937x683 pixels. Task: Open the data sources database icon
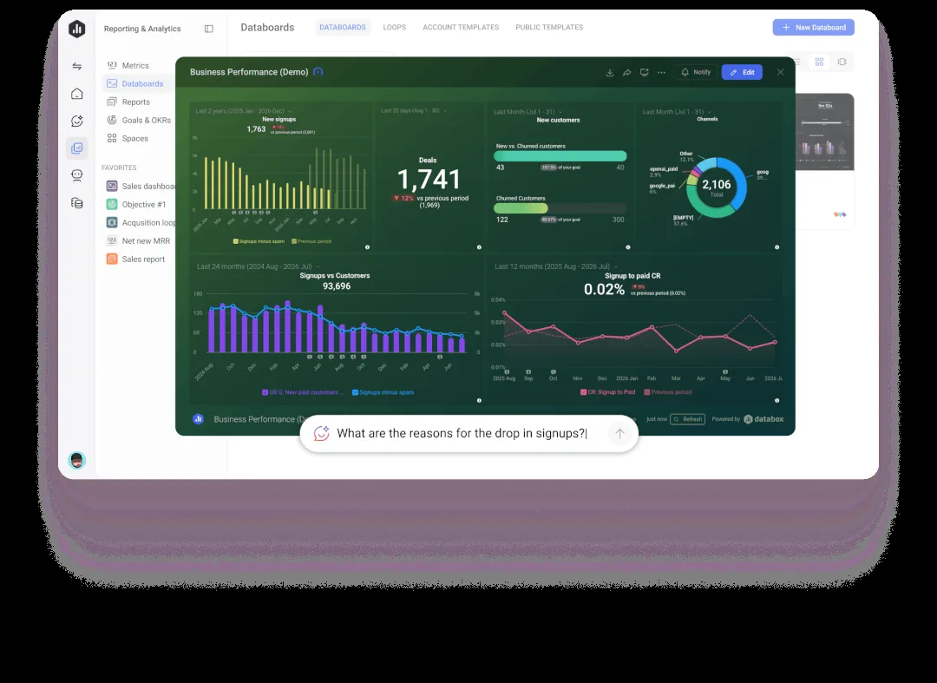point(77,203)
